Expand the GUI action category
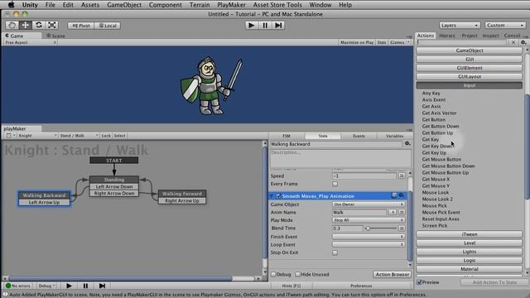 tap(470, 59)
